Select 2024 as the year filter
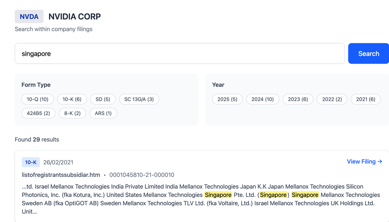Viewport: 389px width, 222px height. [x=262, y=99]
